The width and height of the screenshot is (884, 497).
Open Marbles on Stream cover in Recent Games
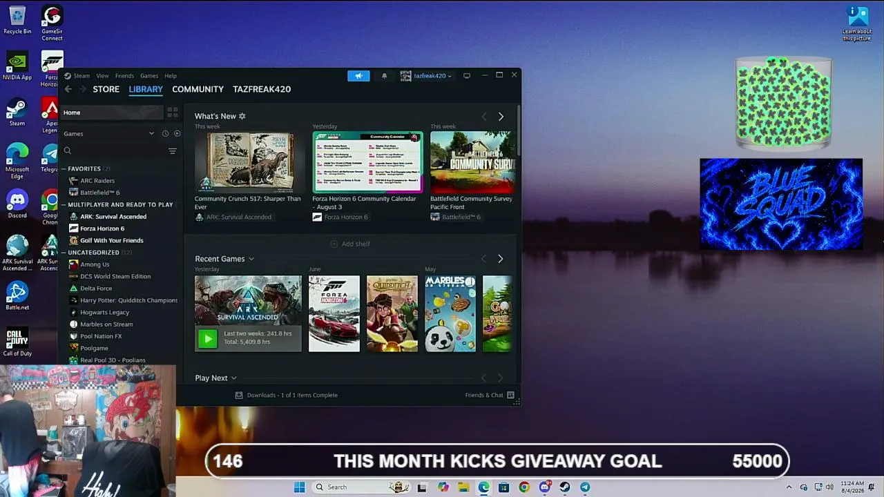(x=450, y=314)
